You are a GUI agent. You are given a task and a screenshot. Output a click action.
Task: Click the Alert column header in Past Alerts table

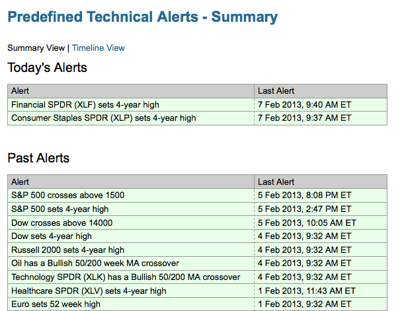click(x=131, y=182)
